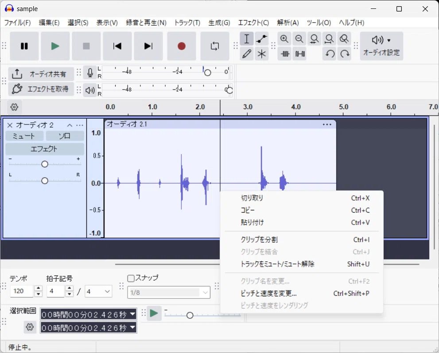Click the microphone record meter icon
439x353 pixels.
tap(90, 73)
